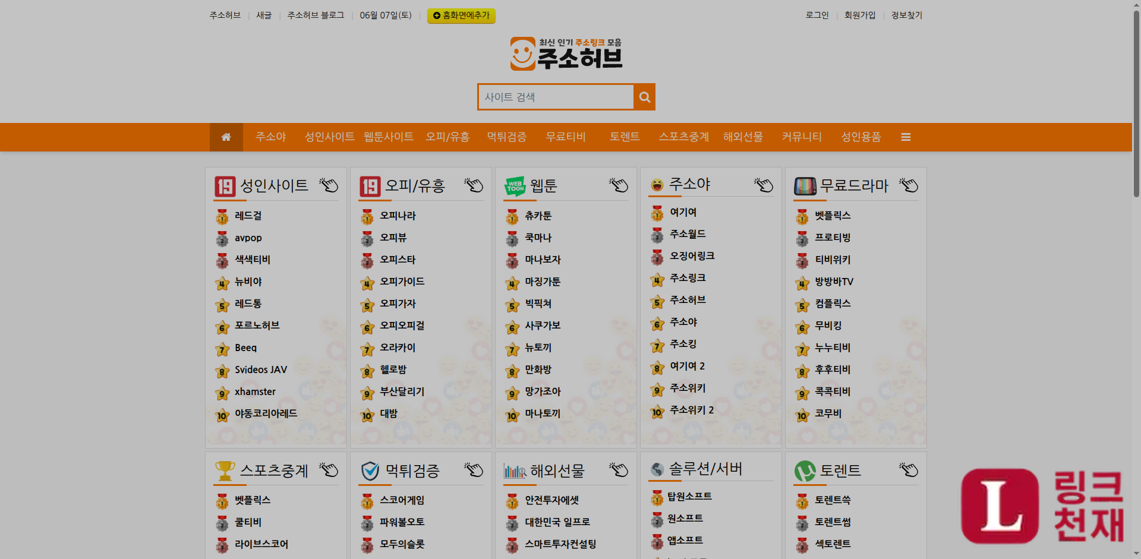The image size is (1141, 559).
Task: Click the hand pointer icon in the 오피/유흥 card
Action: tap(474, 185)
